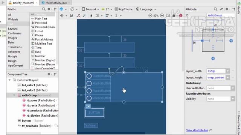This screenshot has height=135, width=241.
Task: Pick Plain Text from palette
Action: (x=41, y=19)
